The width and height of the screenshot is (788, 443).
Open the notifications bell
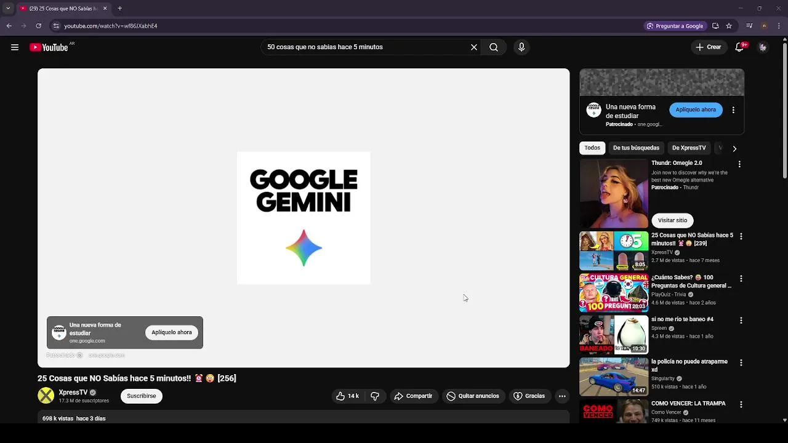click(740, 47)
